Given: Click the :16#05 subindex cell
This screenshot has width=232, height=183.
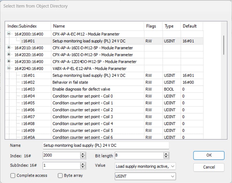Looking at the screenshot, I should pyautogui.click(x=28, y=103).
